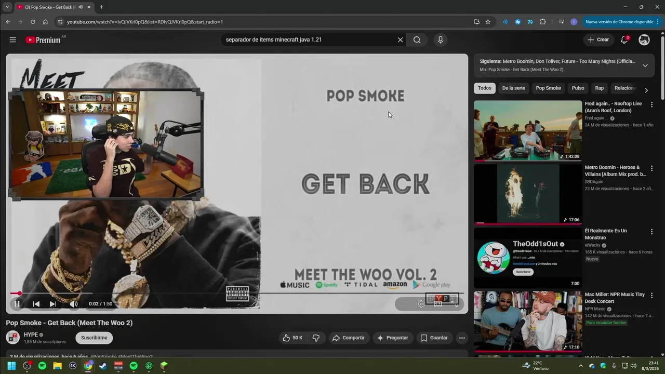Subscribe to HYPE with Suscribirme
The image size is (665, 374).
coord(94,338)
